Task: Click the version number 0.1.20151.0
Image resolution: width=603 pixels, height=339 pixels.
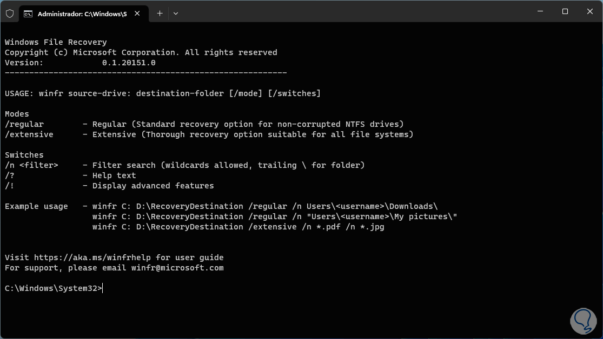Action: (129, 63)
